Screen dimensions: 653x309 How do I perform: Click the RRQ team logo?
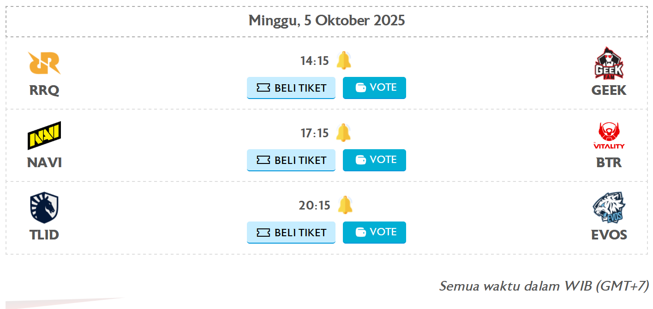tap(44, 63)
